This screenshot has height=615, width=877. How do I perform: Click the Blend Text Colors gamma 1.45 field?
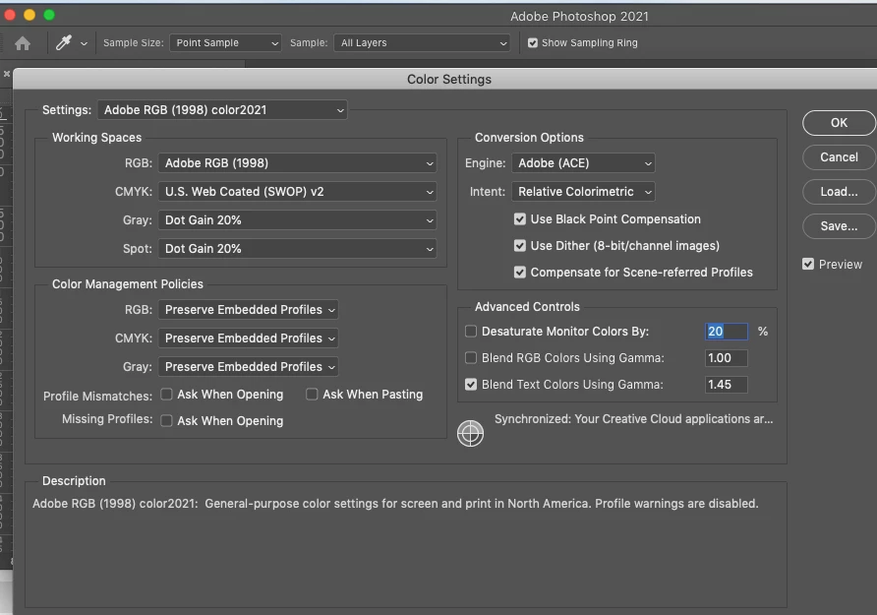pyautogui.click(x=726, y=385)
